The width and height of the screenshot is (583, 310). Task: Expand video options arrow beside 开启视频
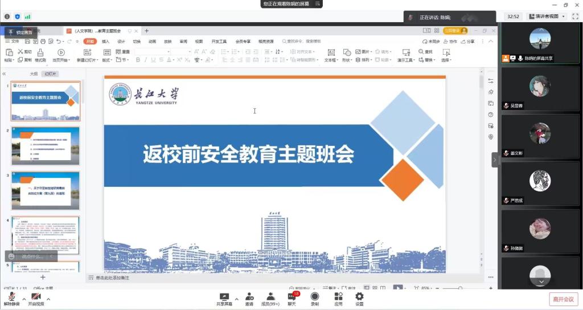click(48, 299)
